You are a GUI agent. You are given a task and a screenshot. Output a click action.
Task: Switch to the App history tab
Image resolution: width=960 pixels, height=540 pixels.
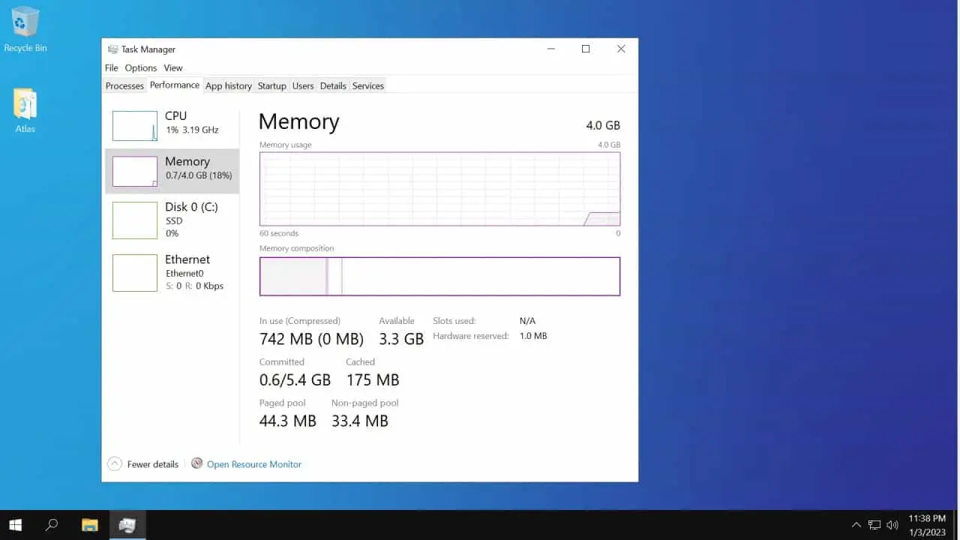pyautogui.click(x=229, y=85)
